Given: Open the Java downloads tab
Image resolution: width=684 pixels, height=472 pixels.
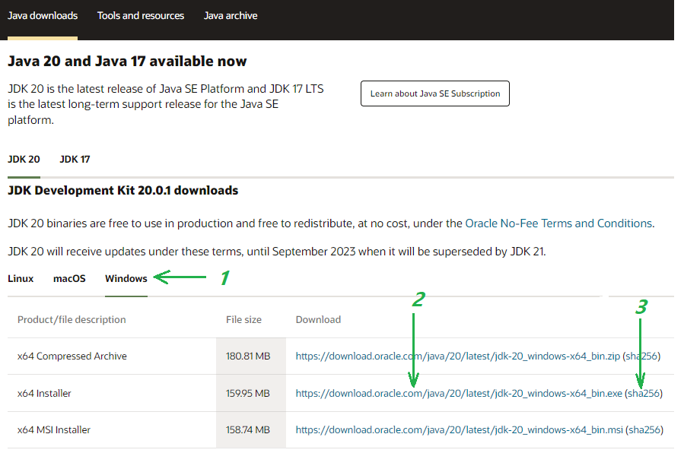Looking at the screenshot, I should click(x=43, y=16).
